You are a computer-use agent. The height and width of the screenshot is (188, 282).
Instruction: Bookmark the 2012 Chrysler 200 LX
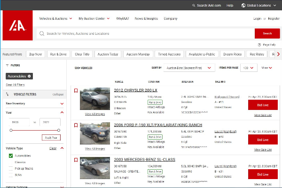click(76, 91)
